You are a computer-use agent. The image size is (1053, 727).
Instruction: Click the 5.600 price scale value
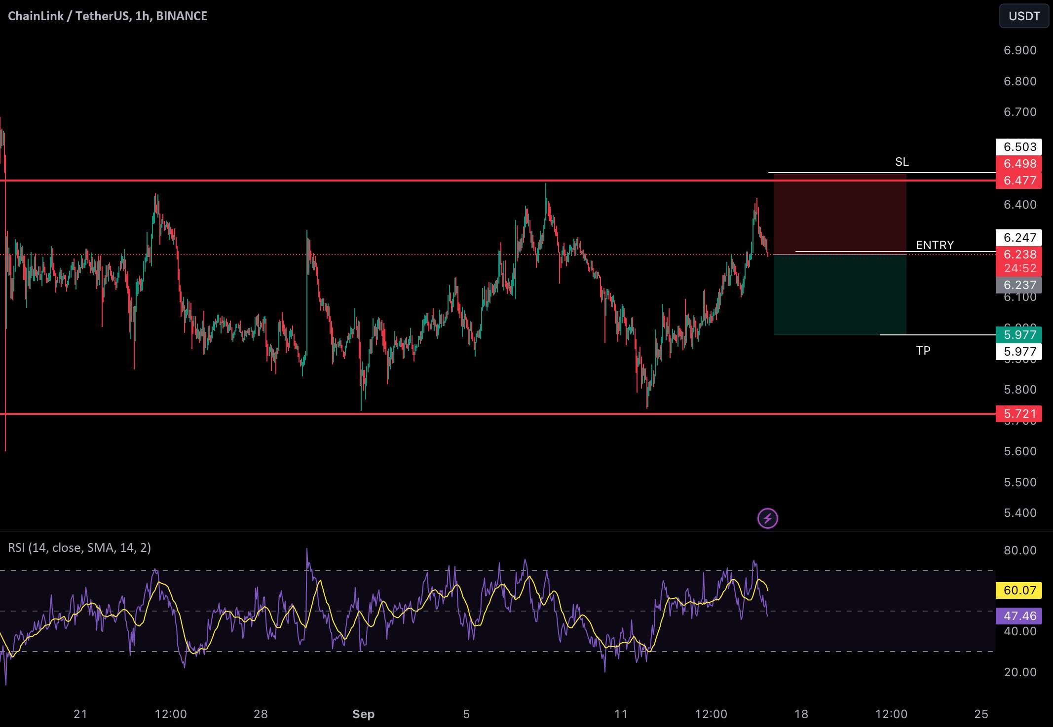pyautogui.click(x=1020, y=451)
